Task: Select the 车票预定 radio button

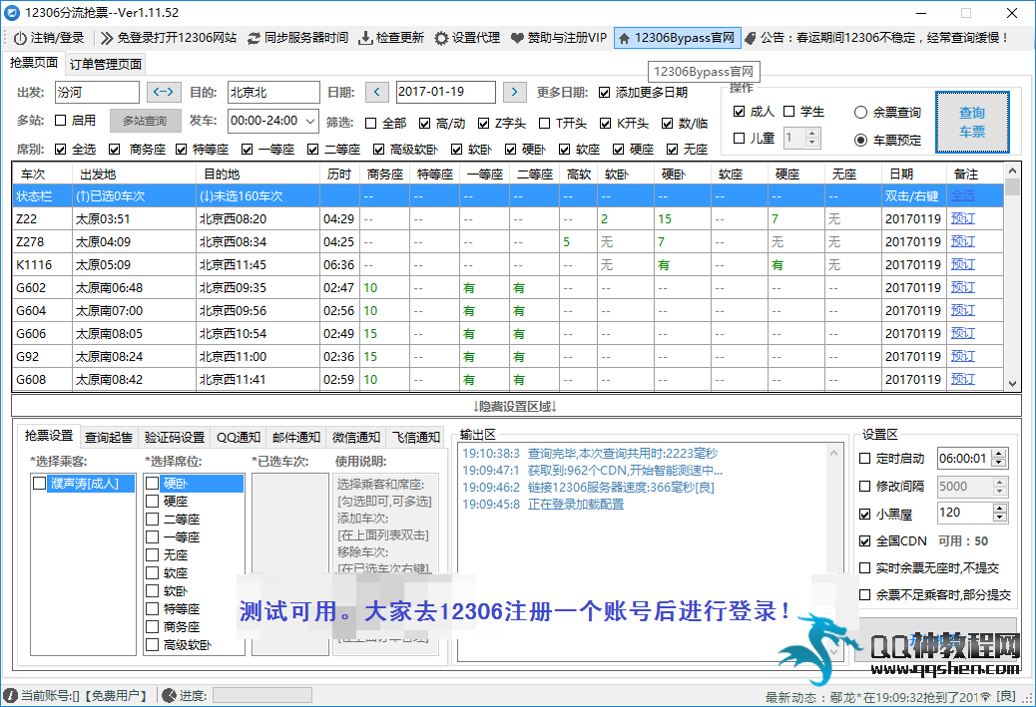Action: point(860,140)
